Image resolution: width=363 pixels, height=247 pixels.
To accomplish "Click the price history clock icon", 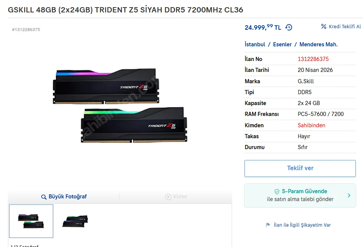I will tap(289, 27).
